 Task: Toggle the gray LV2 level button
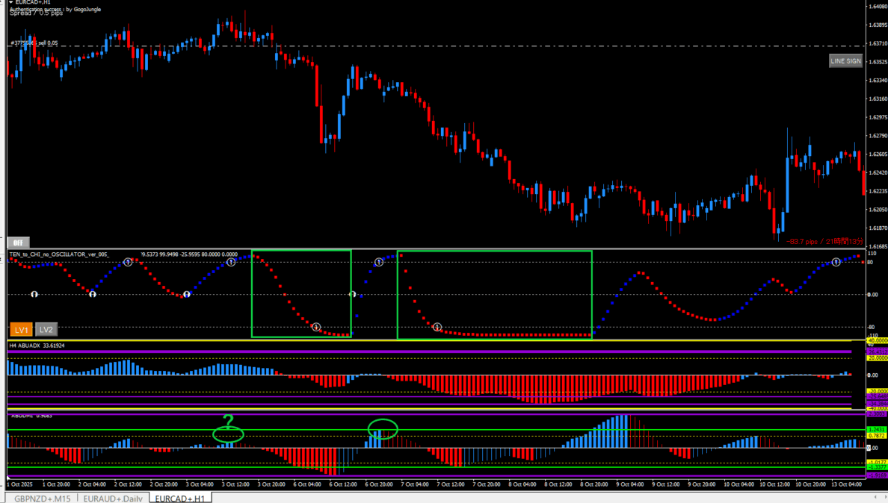coord(46,329)
